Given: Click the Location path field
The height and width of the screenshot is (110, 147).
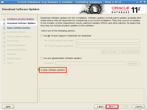Looking at the screenshot, I should click(91, 63).
